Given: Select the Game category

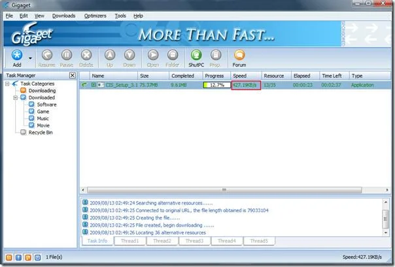Looking at the screenshot, I should 43,112.
